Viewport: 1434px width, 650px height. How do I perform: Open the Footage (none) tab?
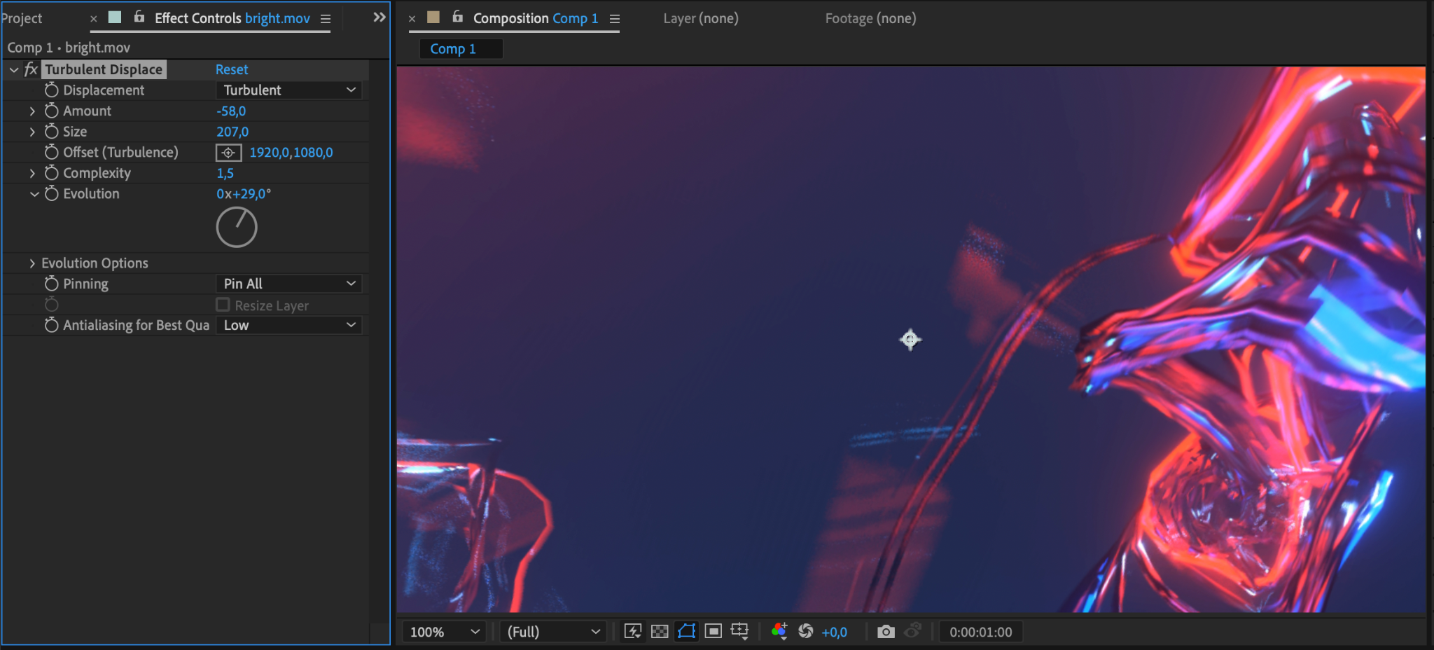[x=870, y=18]
